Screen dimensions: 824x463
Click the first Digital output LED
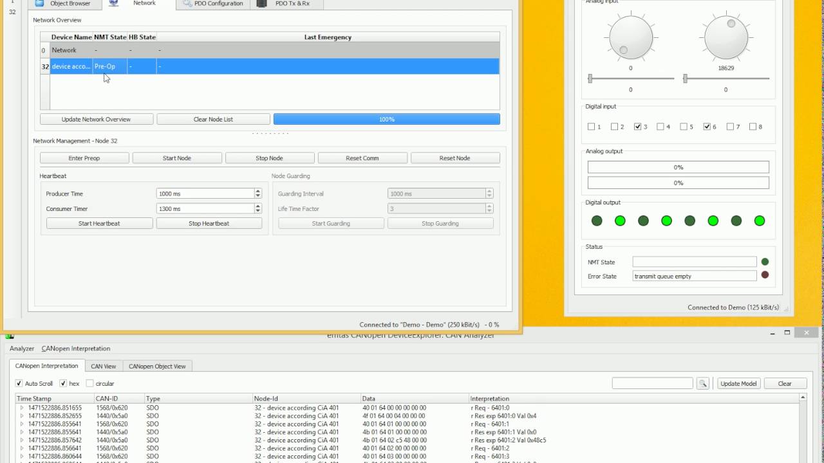[x=597, y=221]
